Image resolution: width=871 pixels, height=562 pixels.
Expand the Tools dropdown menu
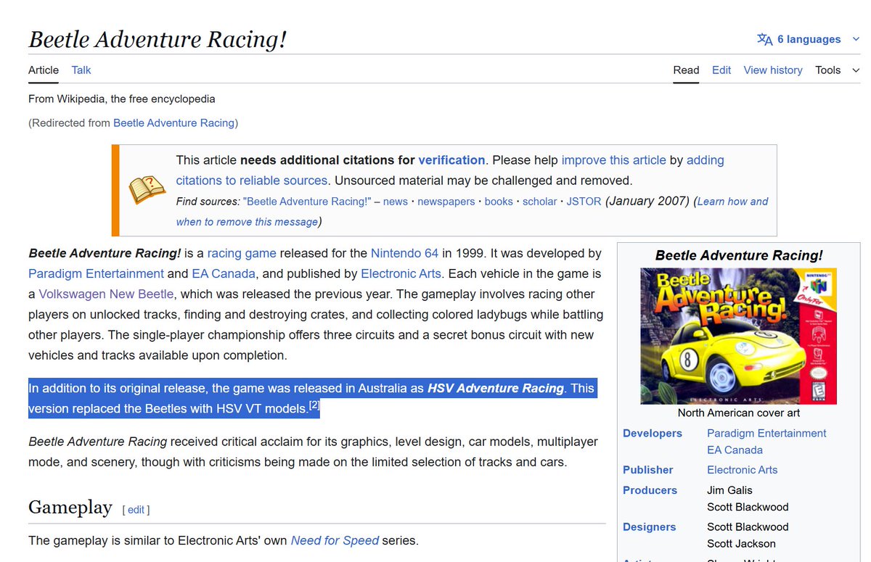(837, 70)
